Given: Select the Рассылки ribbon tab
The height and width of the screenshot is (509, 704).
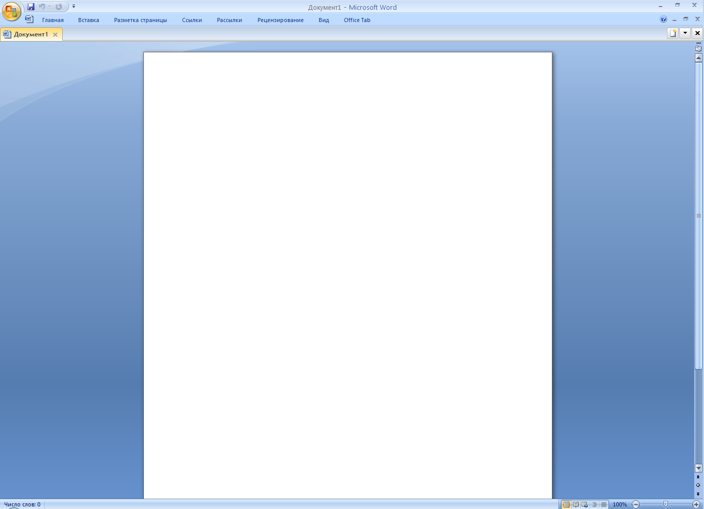Looking at the screenshot, I should [x=229, y=20].
